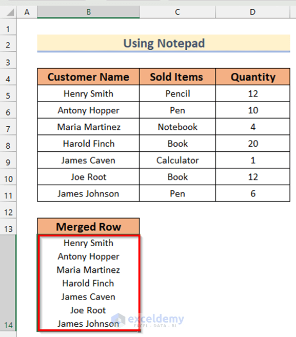Select the 'Calculator' cell
The height and width of the screenshot is (337, 296).
coord(177,160)
